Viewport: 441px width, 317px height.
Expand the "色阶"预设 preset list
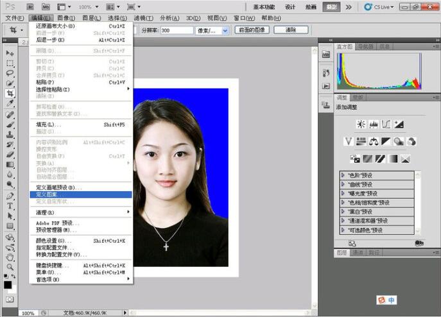pyautogui.click(x=343, y=175)
